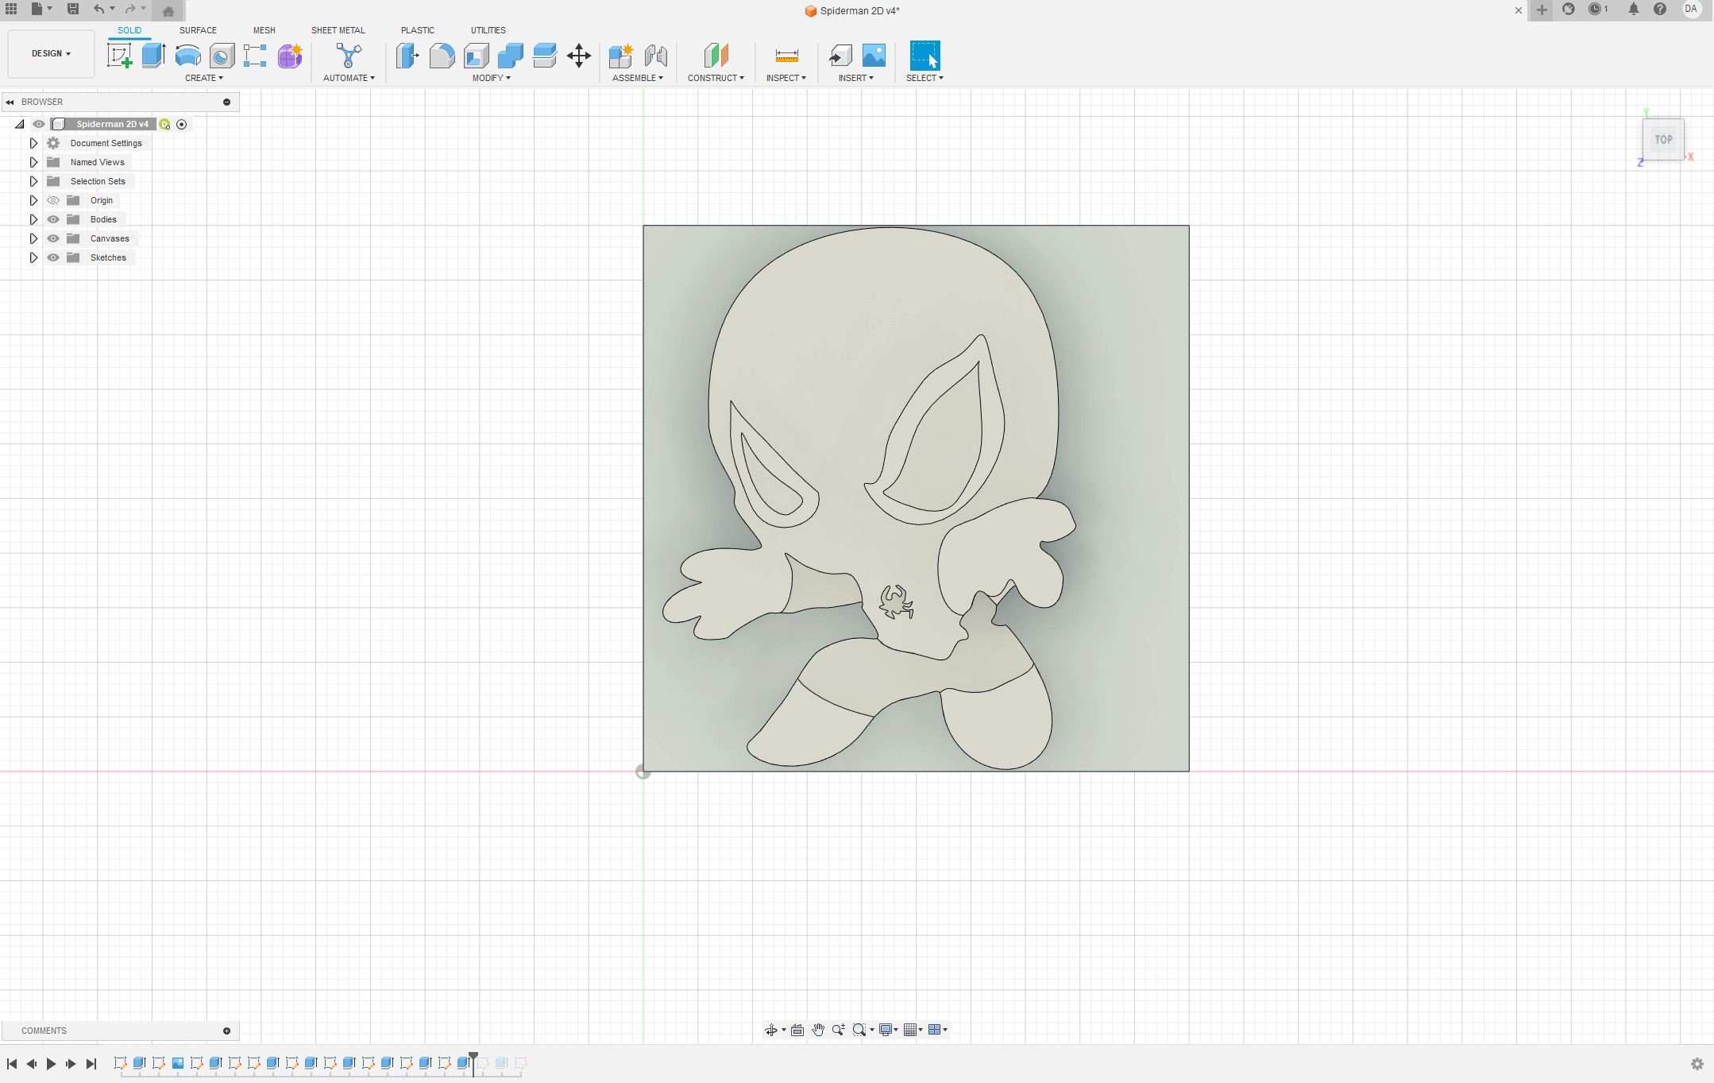This screenshot has width=1714, height=1083.
Task: Select the Offset Face tool
Action: (544, 56)
